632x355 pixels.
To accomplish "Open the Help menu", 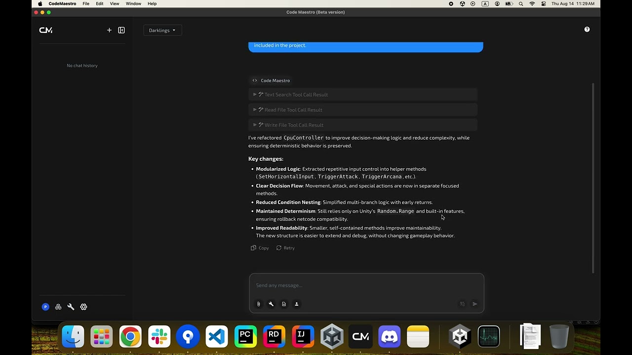I will coord(152,3).
